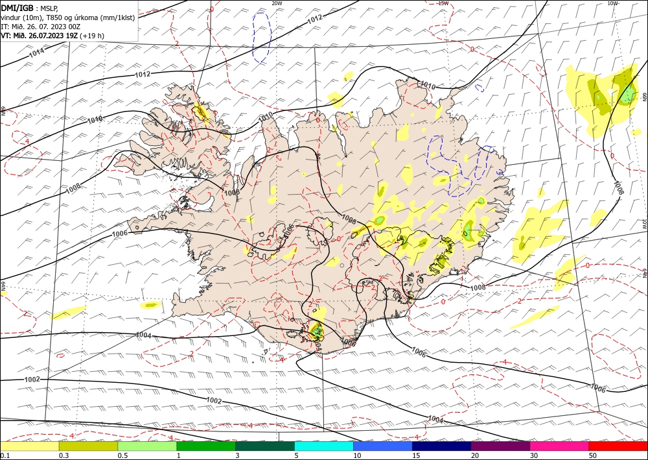The height and width of the screenshot is (460, 648).
Task: Click the '30' legend value
Action: point(534,455)
